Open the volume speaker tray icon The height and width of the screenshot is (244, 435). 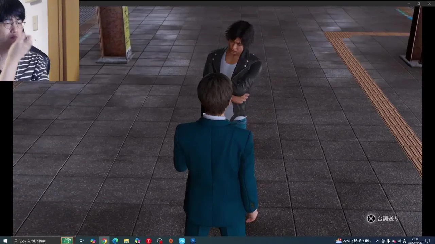(399, 241)
